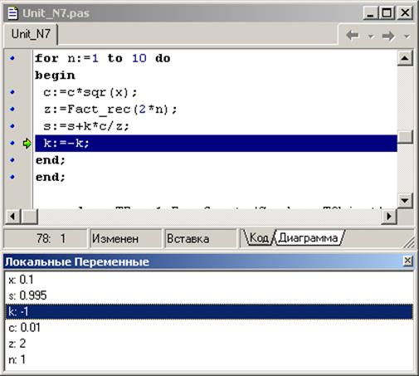Click vertical scrollbar up arrow
The width and height of the screenshot is (419, 376).
405,58
